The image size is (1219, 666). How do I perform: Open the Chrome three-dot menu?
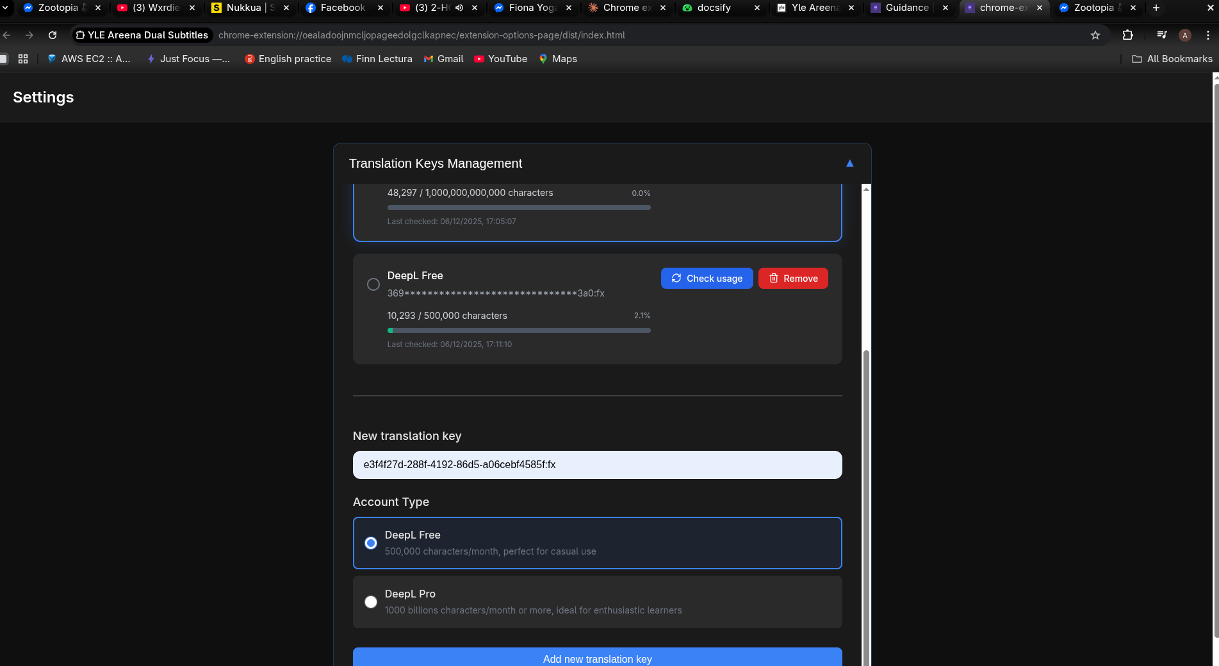coord(1208,35)
